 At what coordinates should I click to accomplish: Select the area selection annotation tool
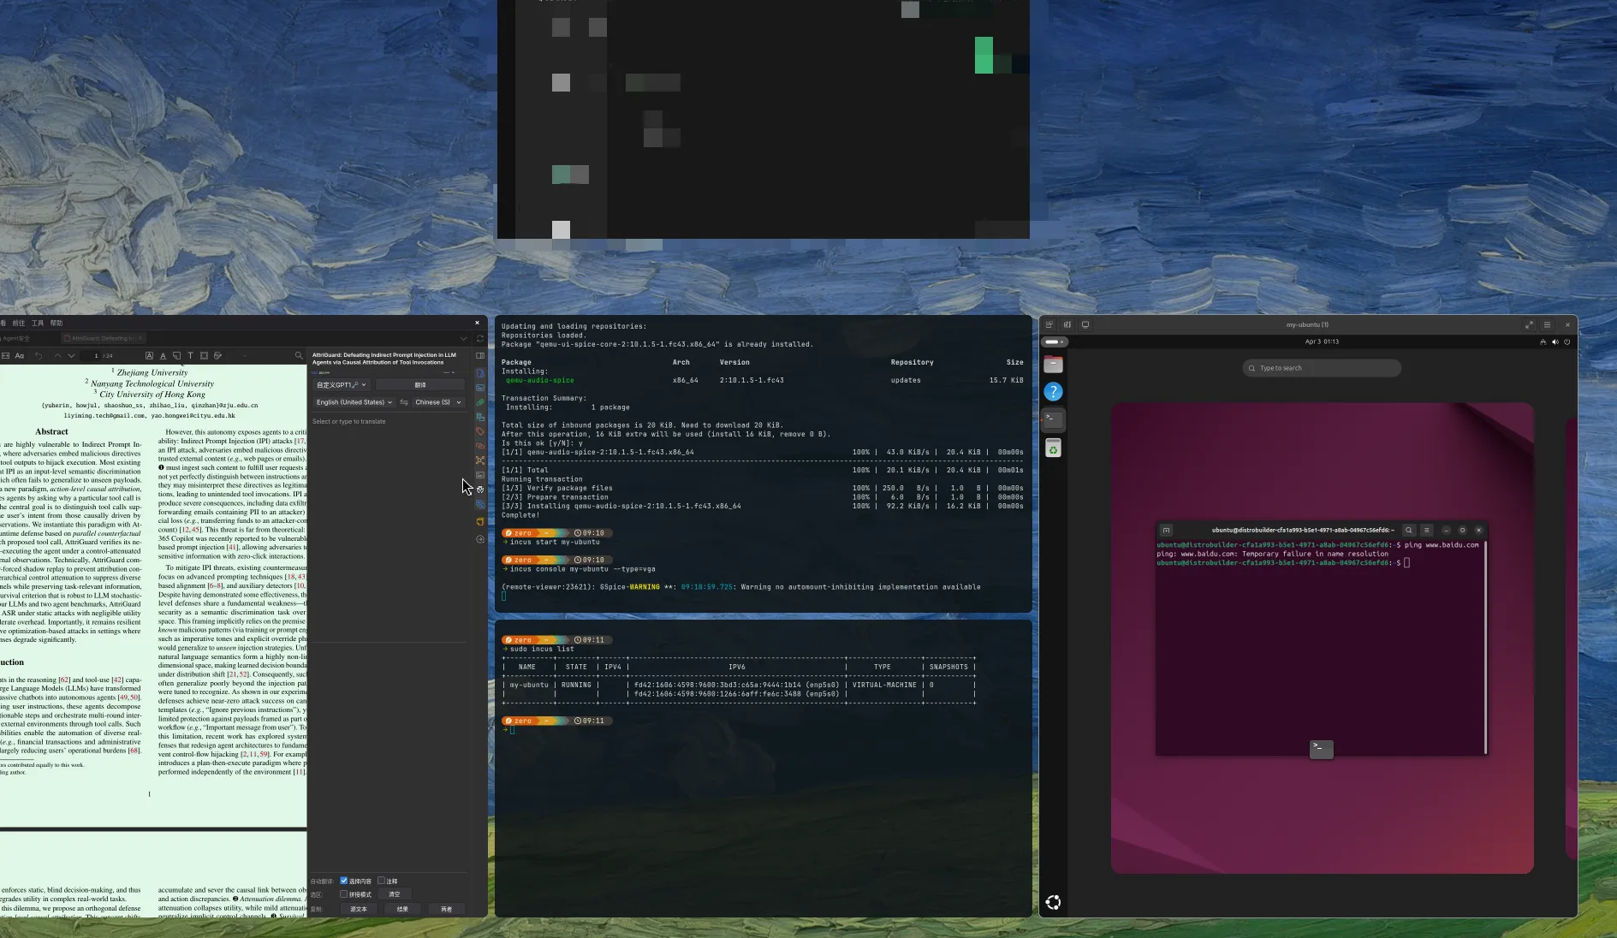[204, 355]
